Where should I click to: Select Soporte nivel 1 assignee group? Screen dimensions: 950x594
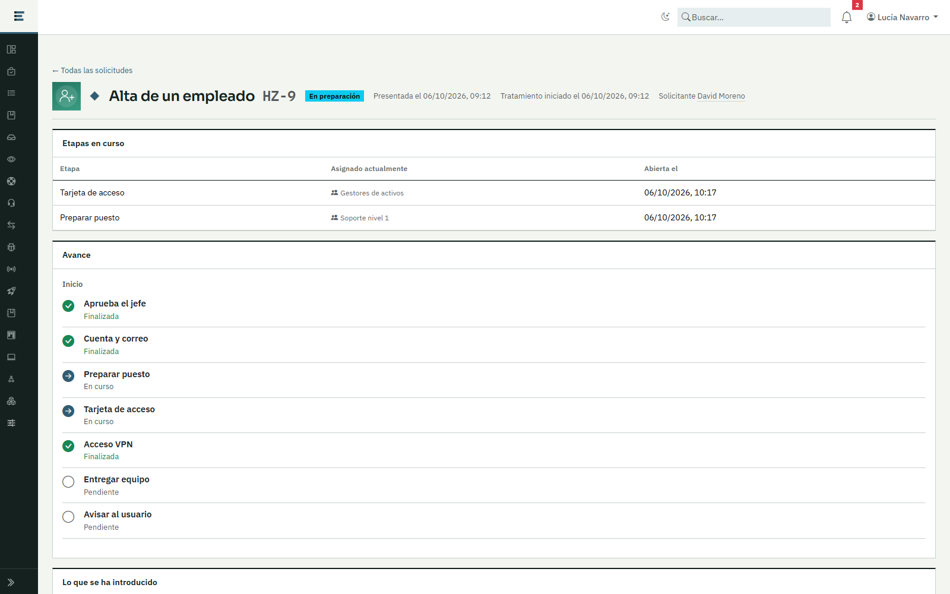(x=360, y=218)
